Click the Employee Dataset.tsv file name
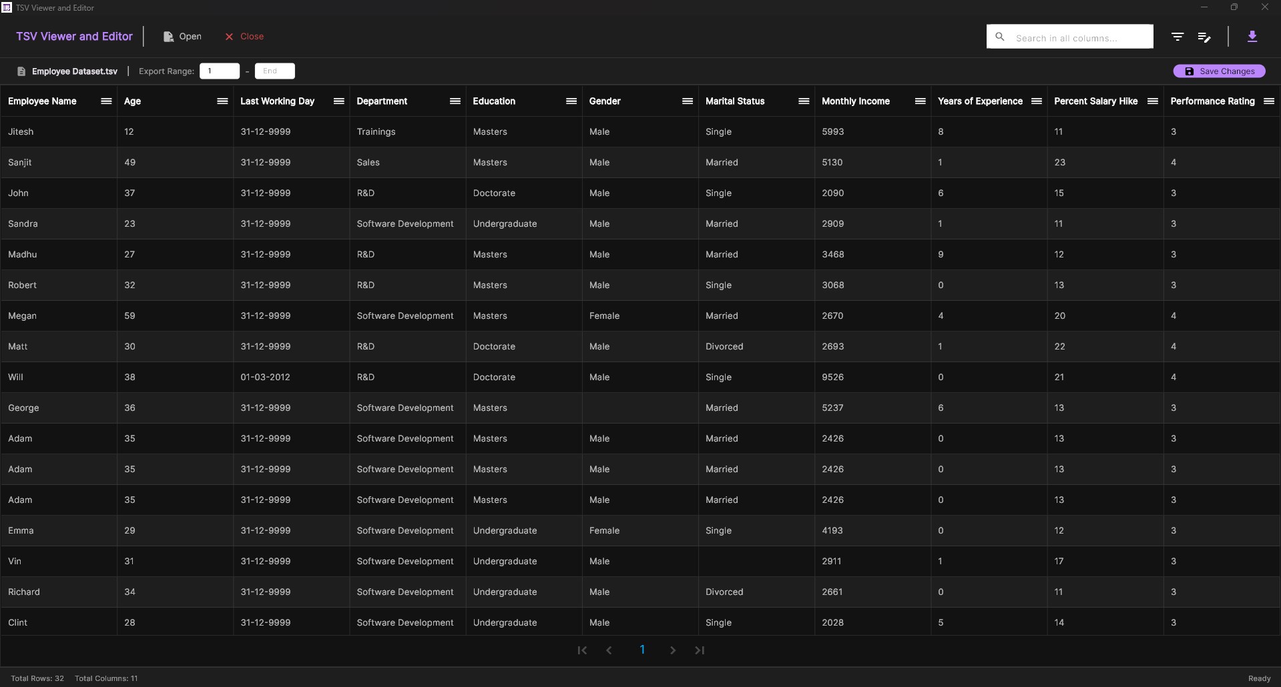 (75, 71)
